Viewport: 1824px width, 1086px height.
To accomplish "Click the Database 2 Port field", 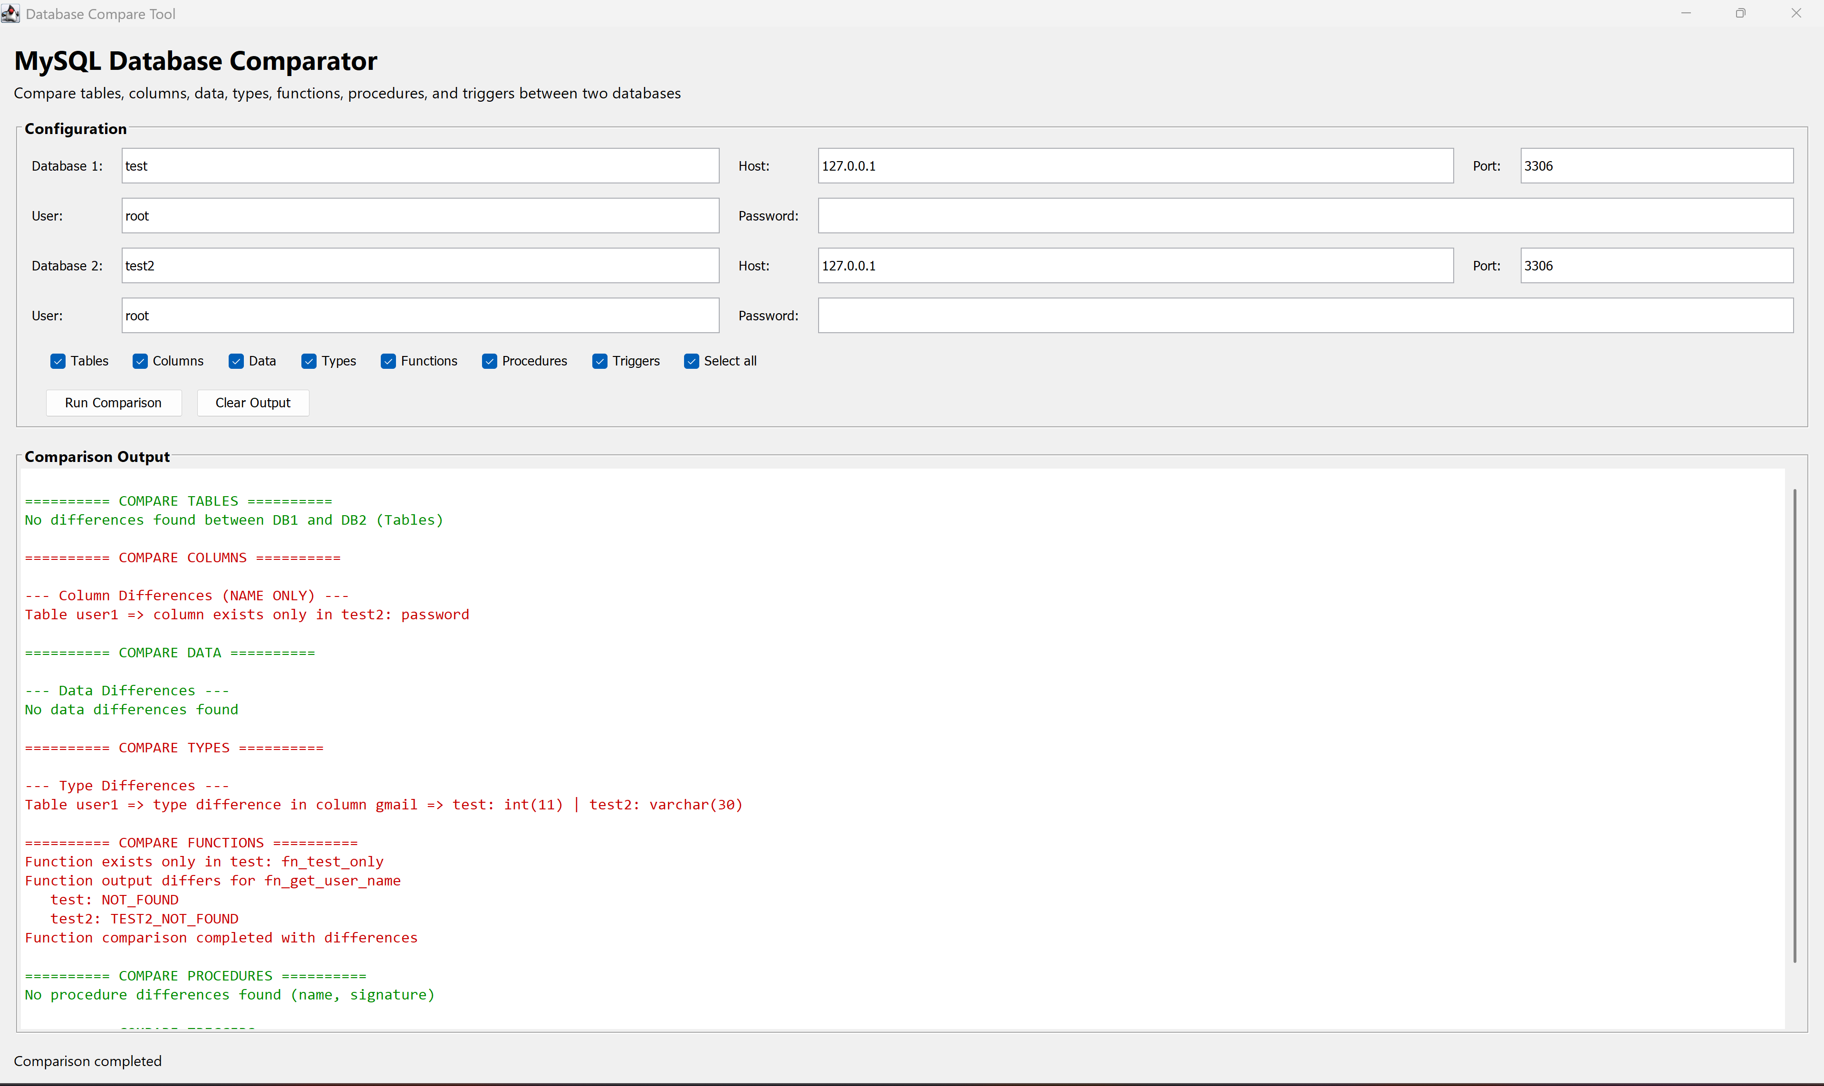I will pyautogui.click(x=1657, y=266).
